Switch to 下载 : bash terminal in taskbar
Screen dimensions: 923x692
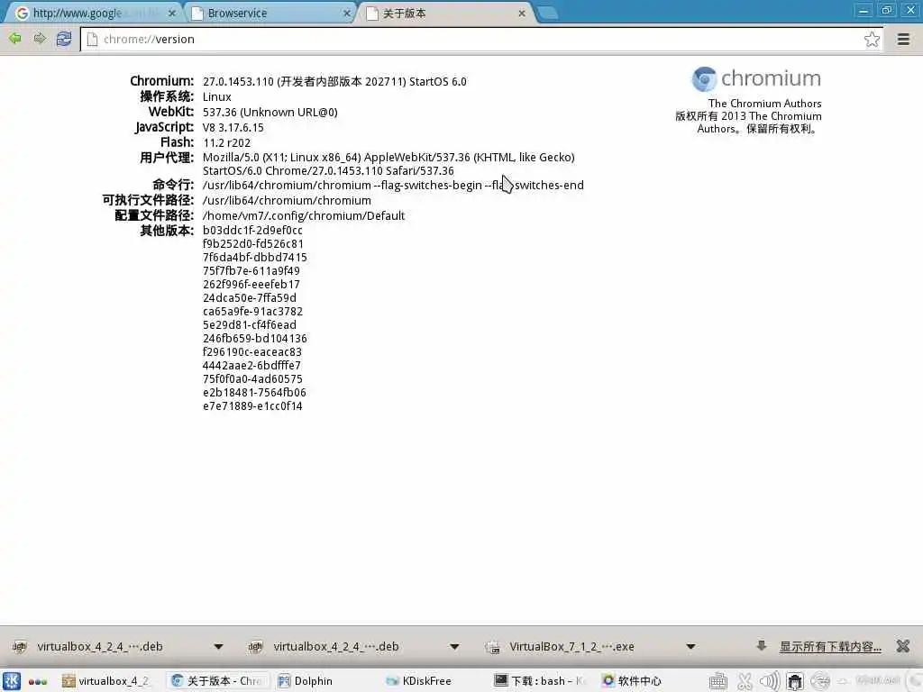[541, 681]
